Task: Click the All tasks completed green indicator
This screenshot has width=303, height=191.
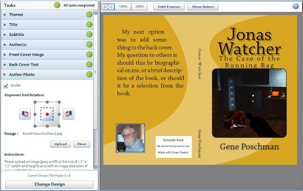Action: 57,5
